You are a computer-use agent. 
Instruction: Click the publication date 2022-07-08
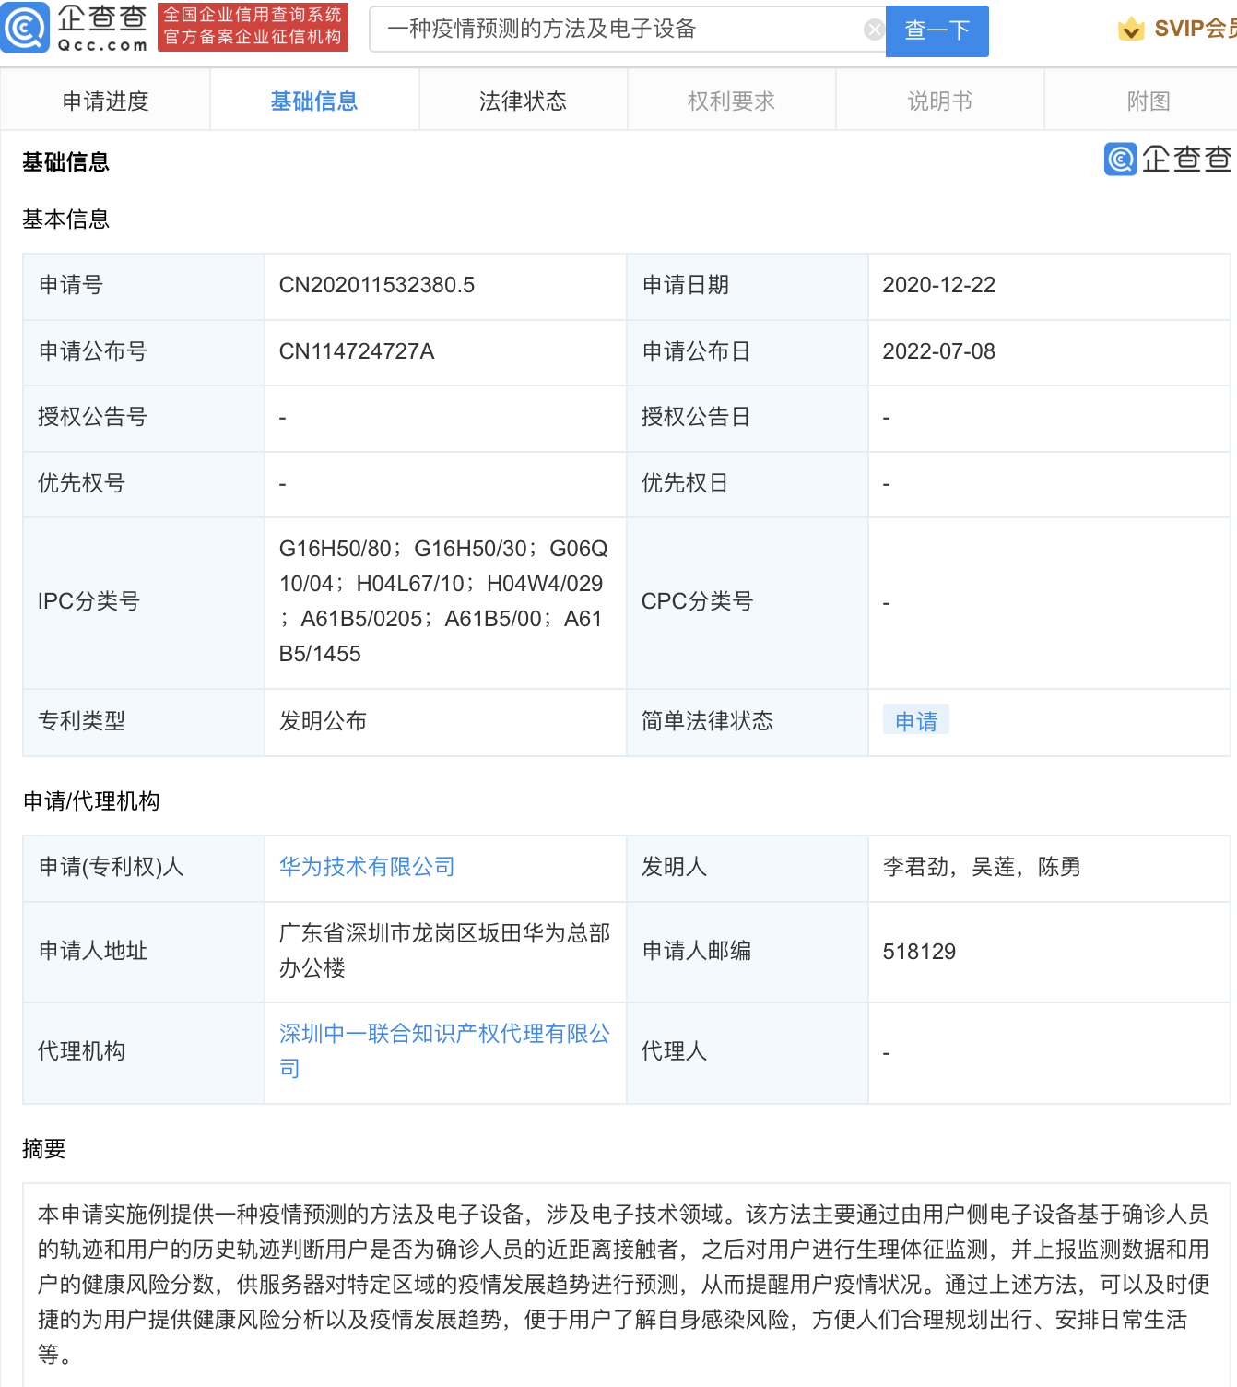click(x=938, y=351)
